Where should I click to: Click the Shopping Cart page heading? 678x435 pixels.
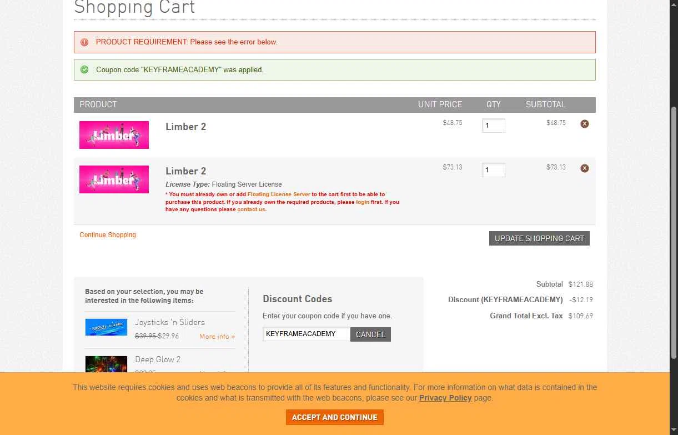tap(134, 8)
